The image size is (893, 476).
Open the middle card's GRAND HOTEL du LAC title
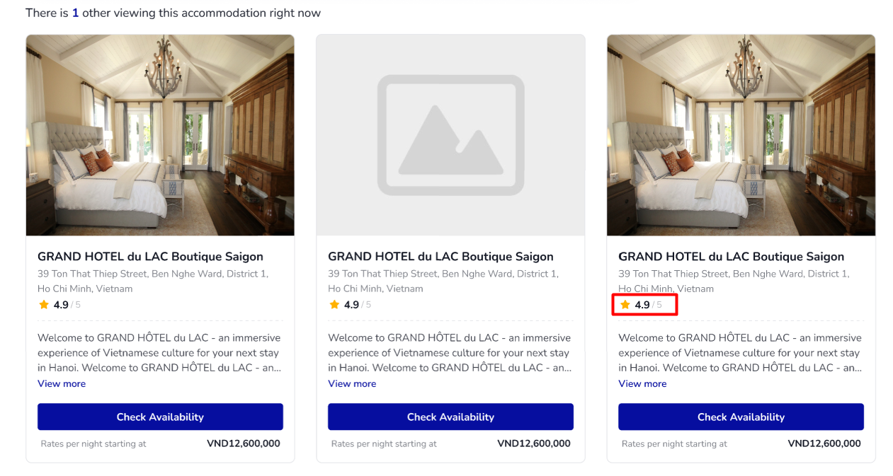pos(440,257)
